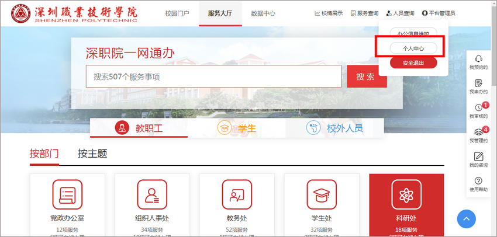Image resolution: width=497 pixels, height=237 pixels.
Task: Open 我预约的 headset icon in sidebar
Action: [x=478, y=59]
